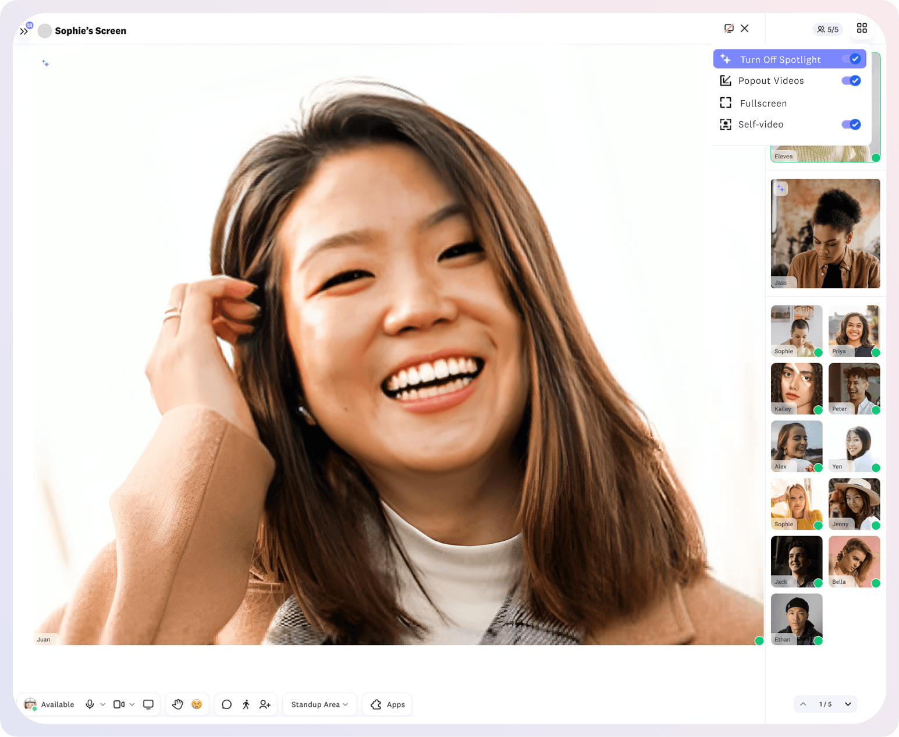The width and height of the screenshot is (899, 737).
Task: Click the microphone icon to mute
Action: [90, 704]
